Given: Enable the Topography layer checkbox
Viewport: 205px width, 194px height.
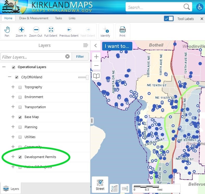Looking at the screenshot, I should point(20,87).
